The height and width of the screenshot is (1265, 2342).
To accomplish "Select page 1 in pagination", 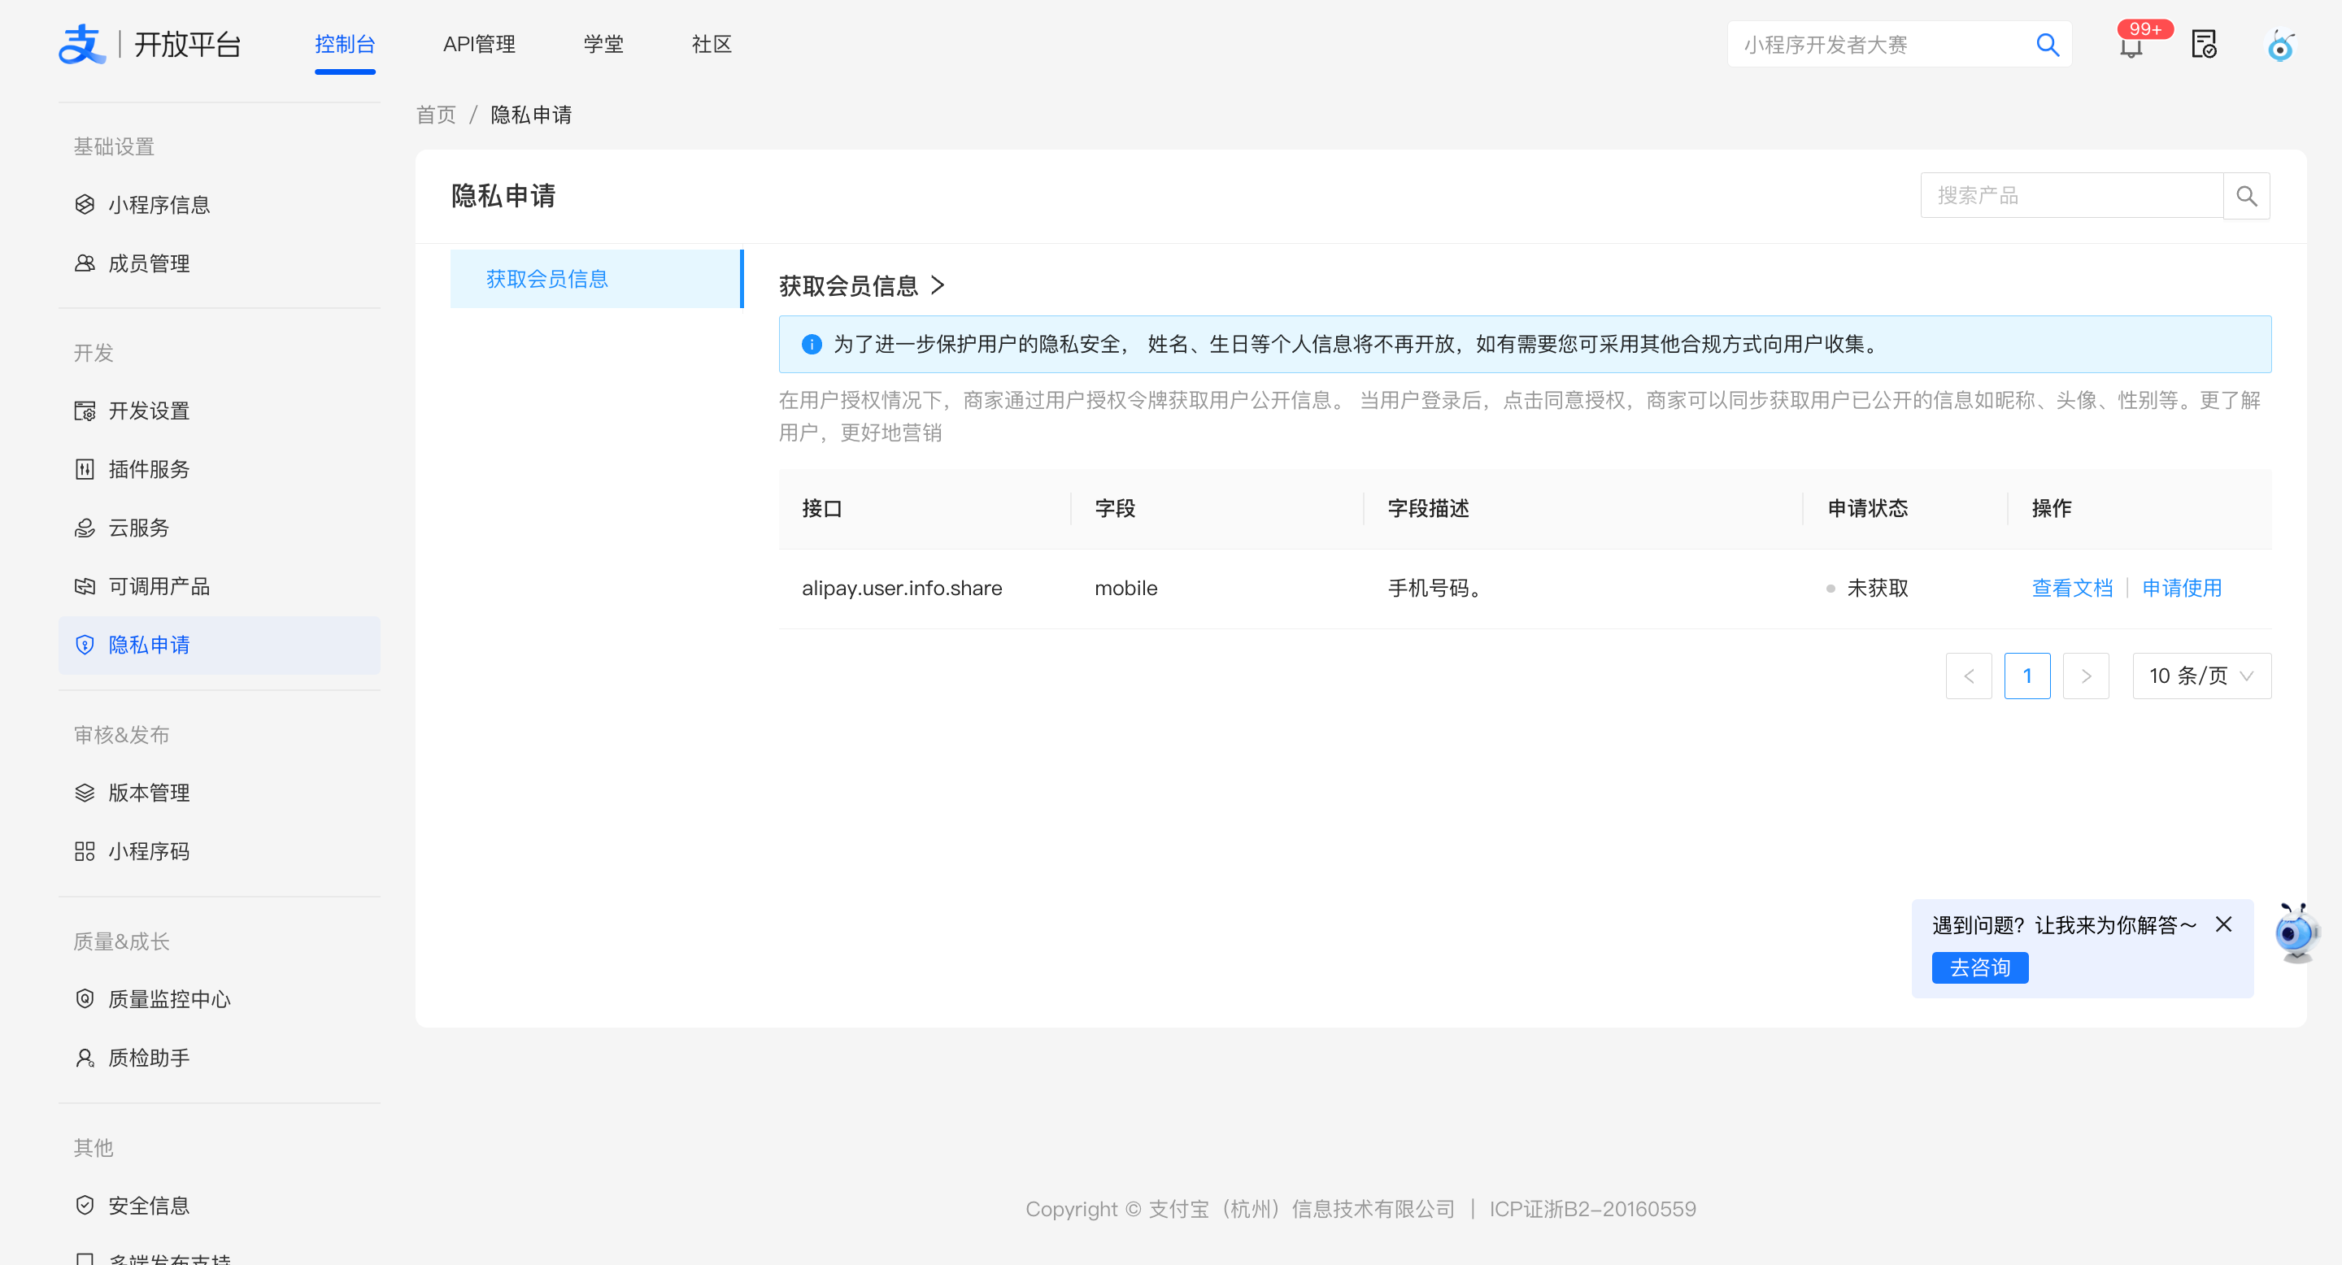I will [x=2026, y=676].
